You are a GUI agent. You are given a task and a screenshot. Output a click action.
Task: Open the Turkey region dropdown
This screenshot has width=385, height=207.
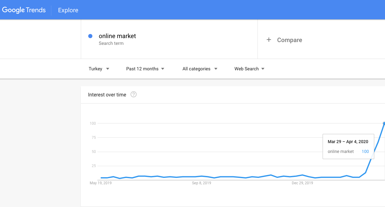[x=99, y=69]
